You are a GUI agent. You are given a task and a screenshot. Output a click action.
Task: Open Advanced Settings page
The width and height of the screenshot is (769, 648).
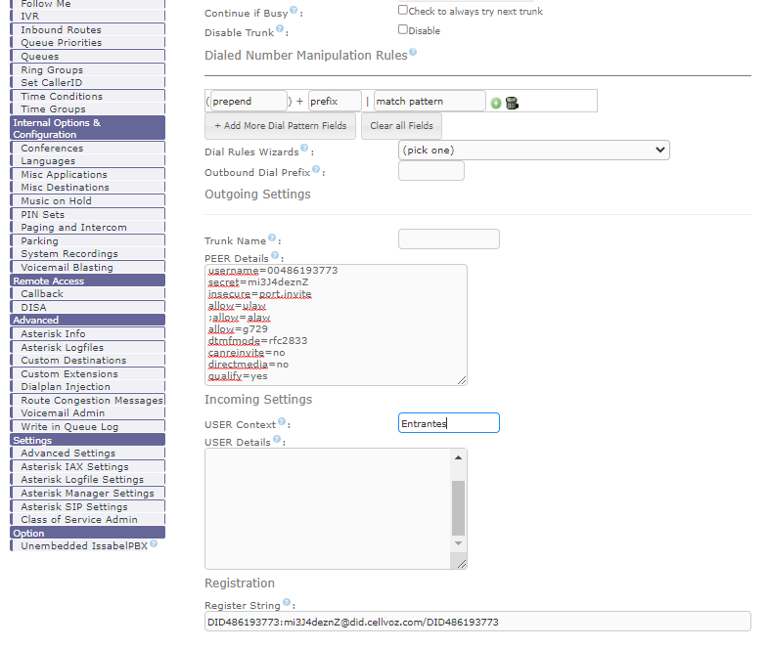(68, 454)
